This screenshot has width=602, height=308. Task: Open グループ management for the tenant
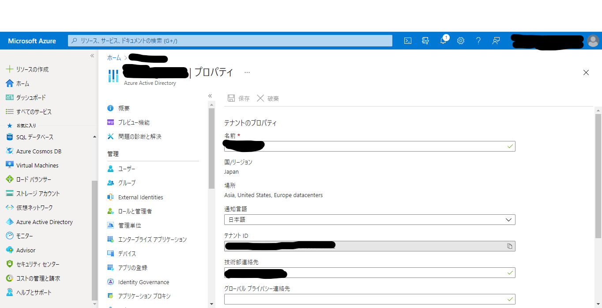coord(126,183)
